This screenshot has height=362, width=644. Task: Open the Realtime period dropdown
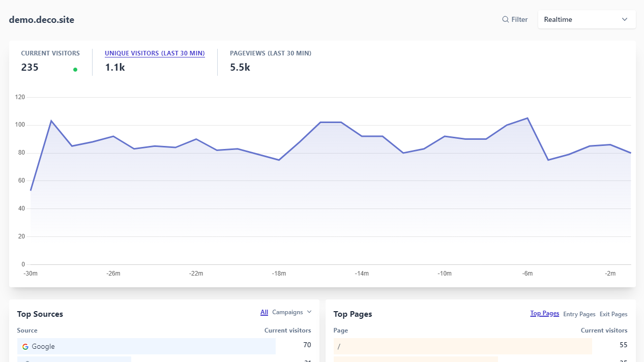coord(587,19)
